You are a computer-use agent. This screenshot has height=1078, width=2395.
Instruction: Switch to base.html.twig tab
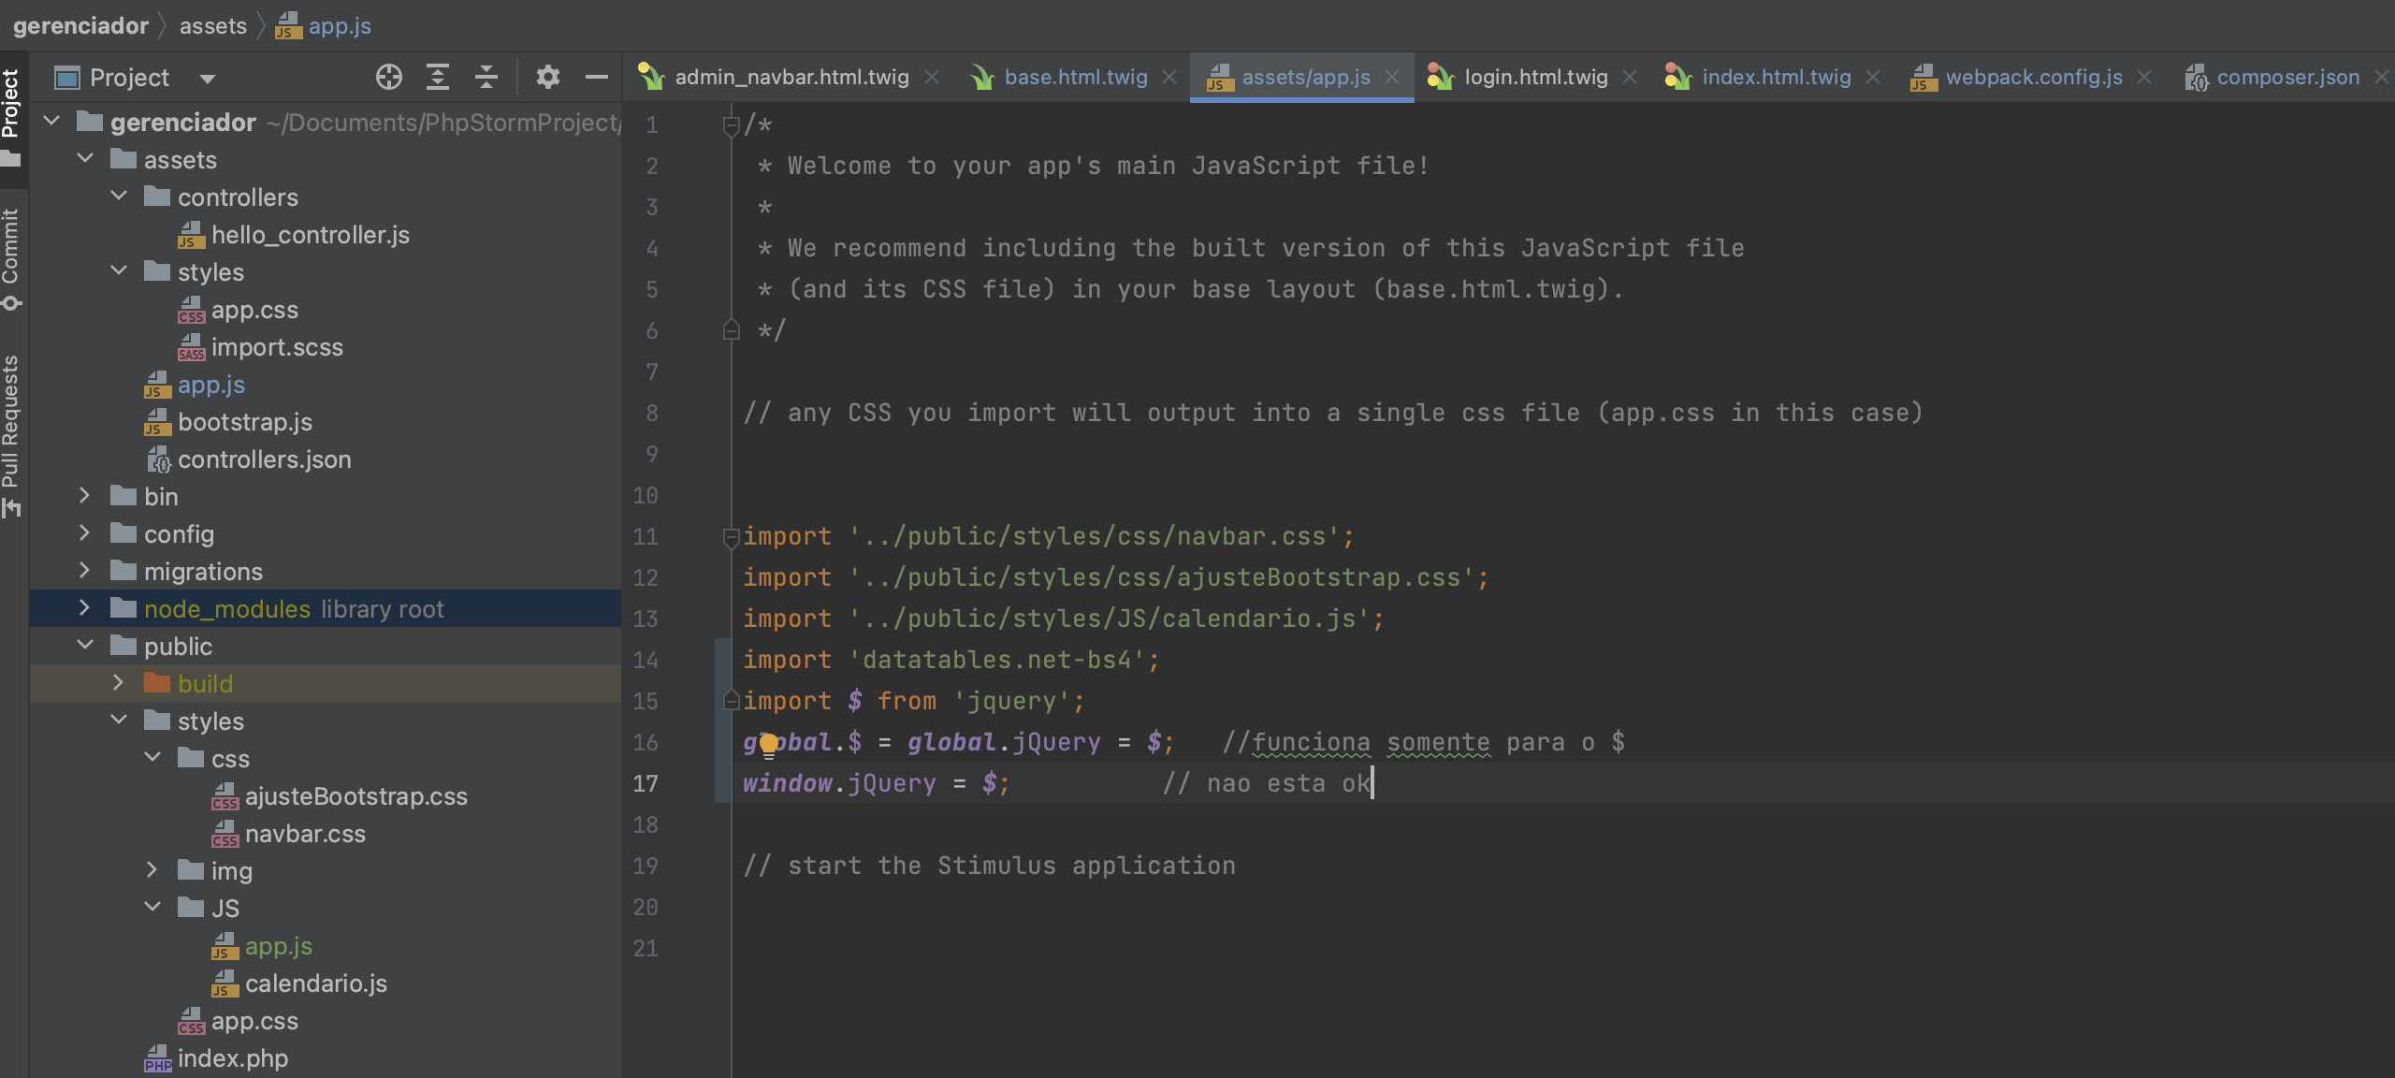pos(1075,77)
